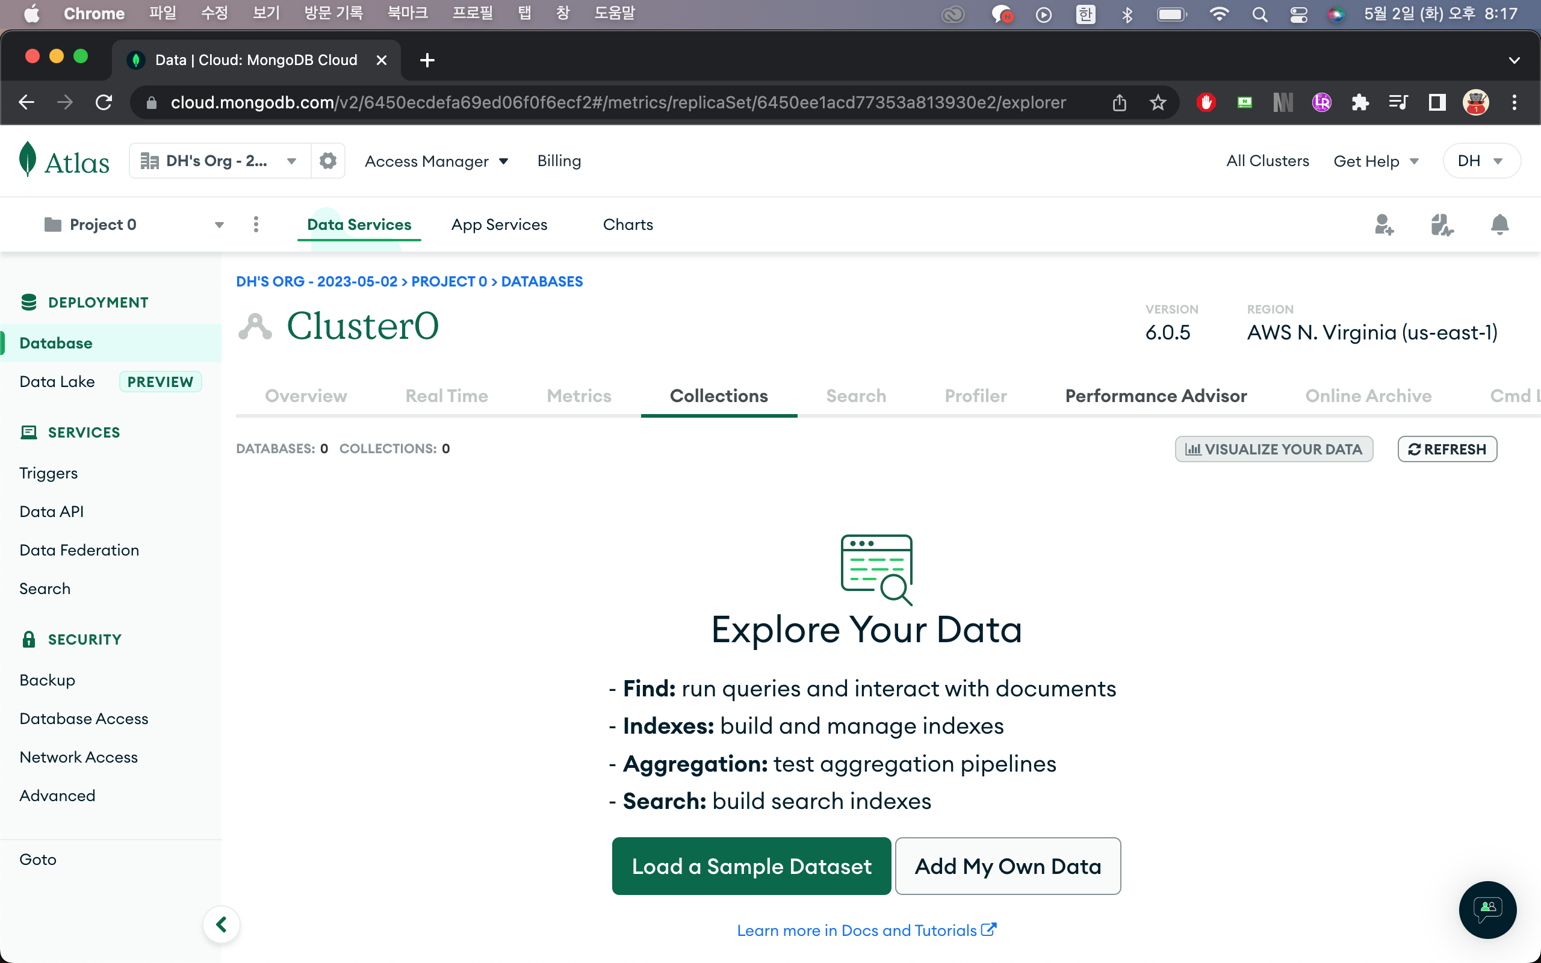Open Network Access in sidebar
The image size is (1541, 963).
point(78,757)
